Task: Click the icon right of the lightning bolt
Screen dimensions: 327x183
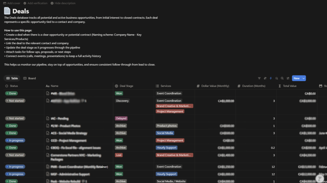Action: click(x=277, y=78)
